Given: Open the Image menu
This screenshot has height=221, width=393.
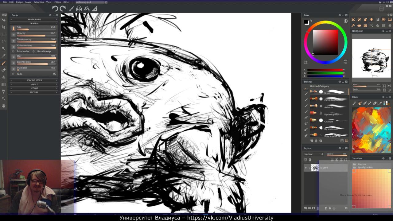Looking at the screenshot, I should pyautogui.click(x=19, y=2).
